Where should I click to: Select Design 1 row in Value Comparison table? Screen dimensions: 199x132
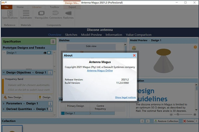pyautogui.click(x=88, y=113)
